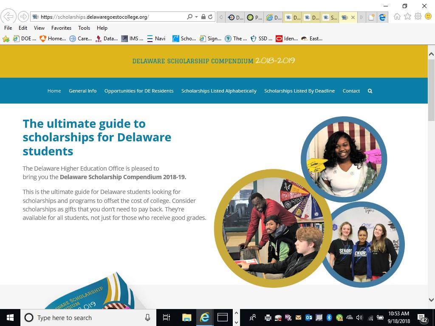Open the File menu
Viewport: 435px width, 326px height.
tap(8, 28)
